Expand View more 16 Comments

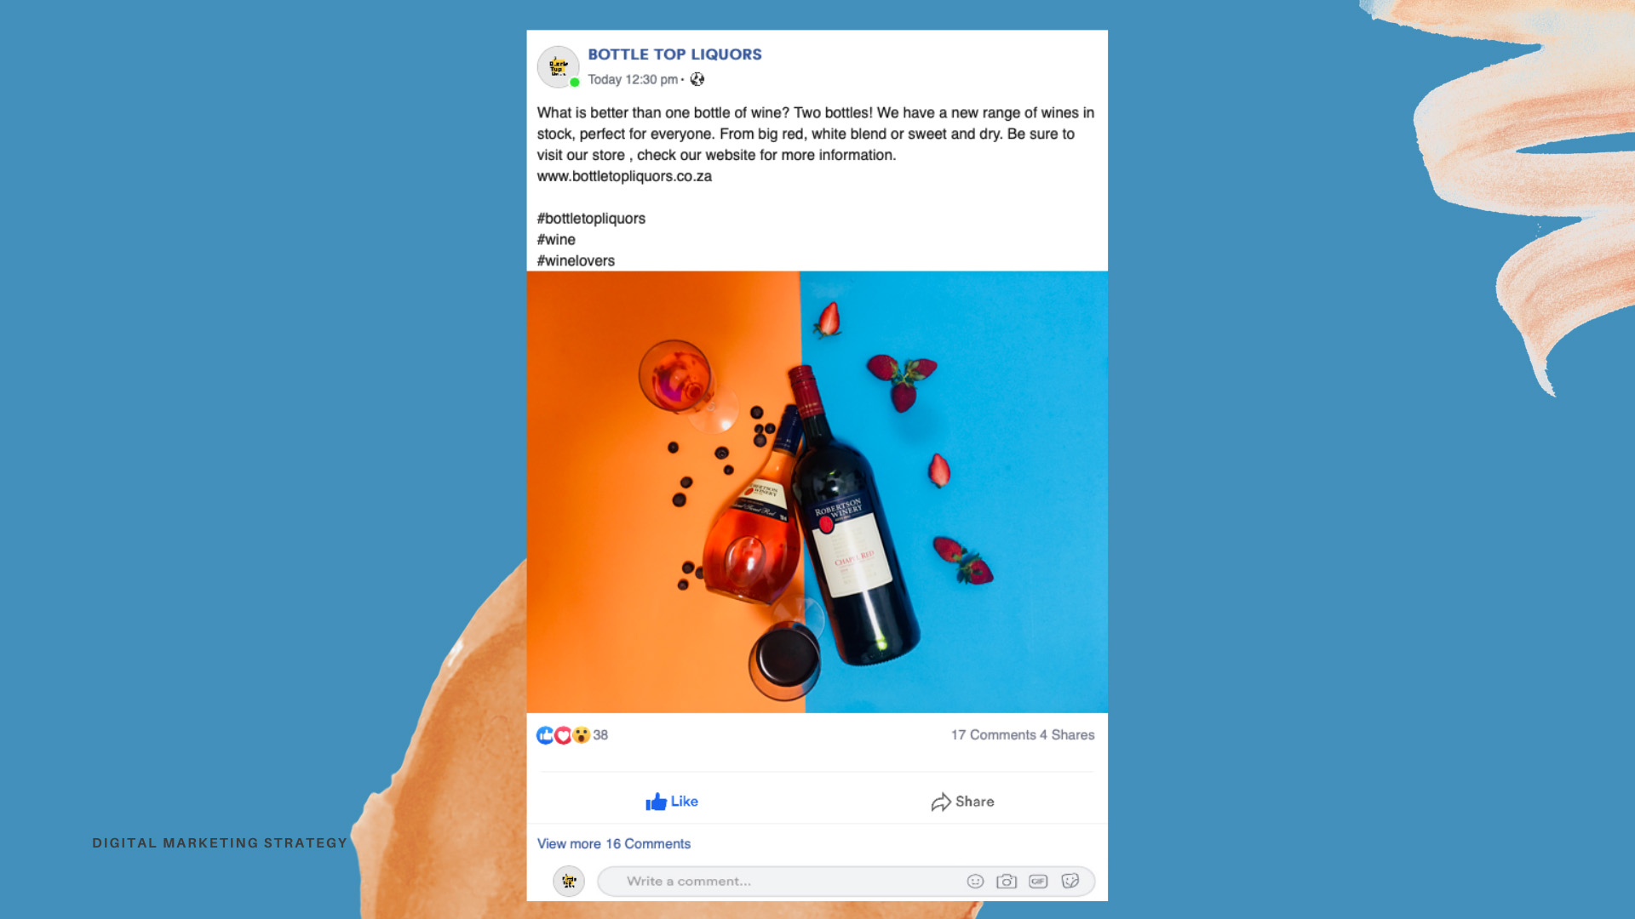(614, 844)
